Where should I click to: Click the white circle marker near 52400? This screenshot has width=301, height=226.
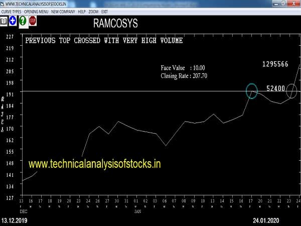[x=291, y=91]
